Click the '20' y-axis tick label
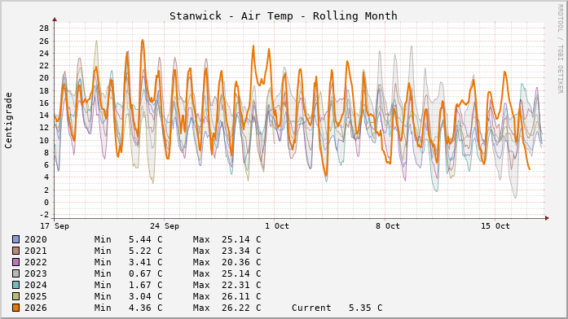Screen dimensions: 568x319 pos(44,78)
